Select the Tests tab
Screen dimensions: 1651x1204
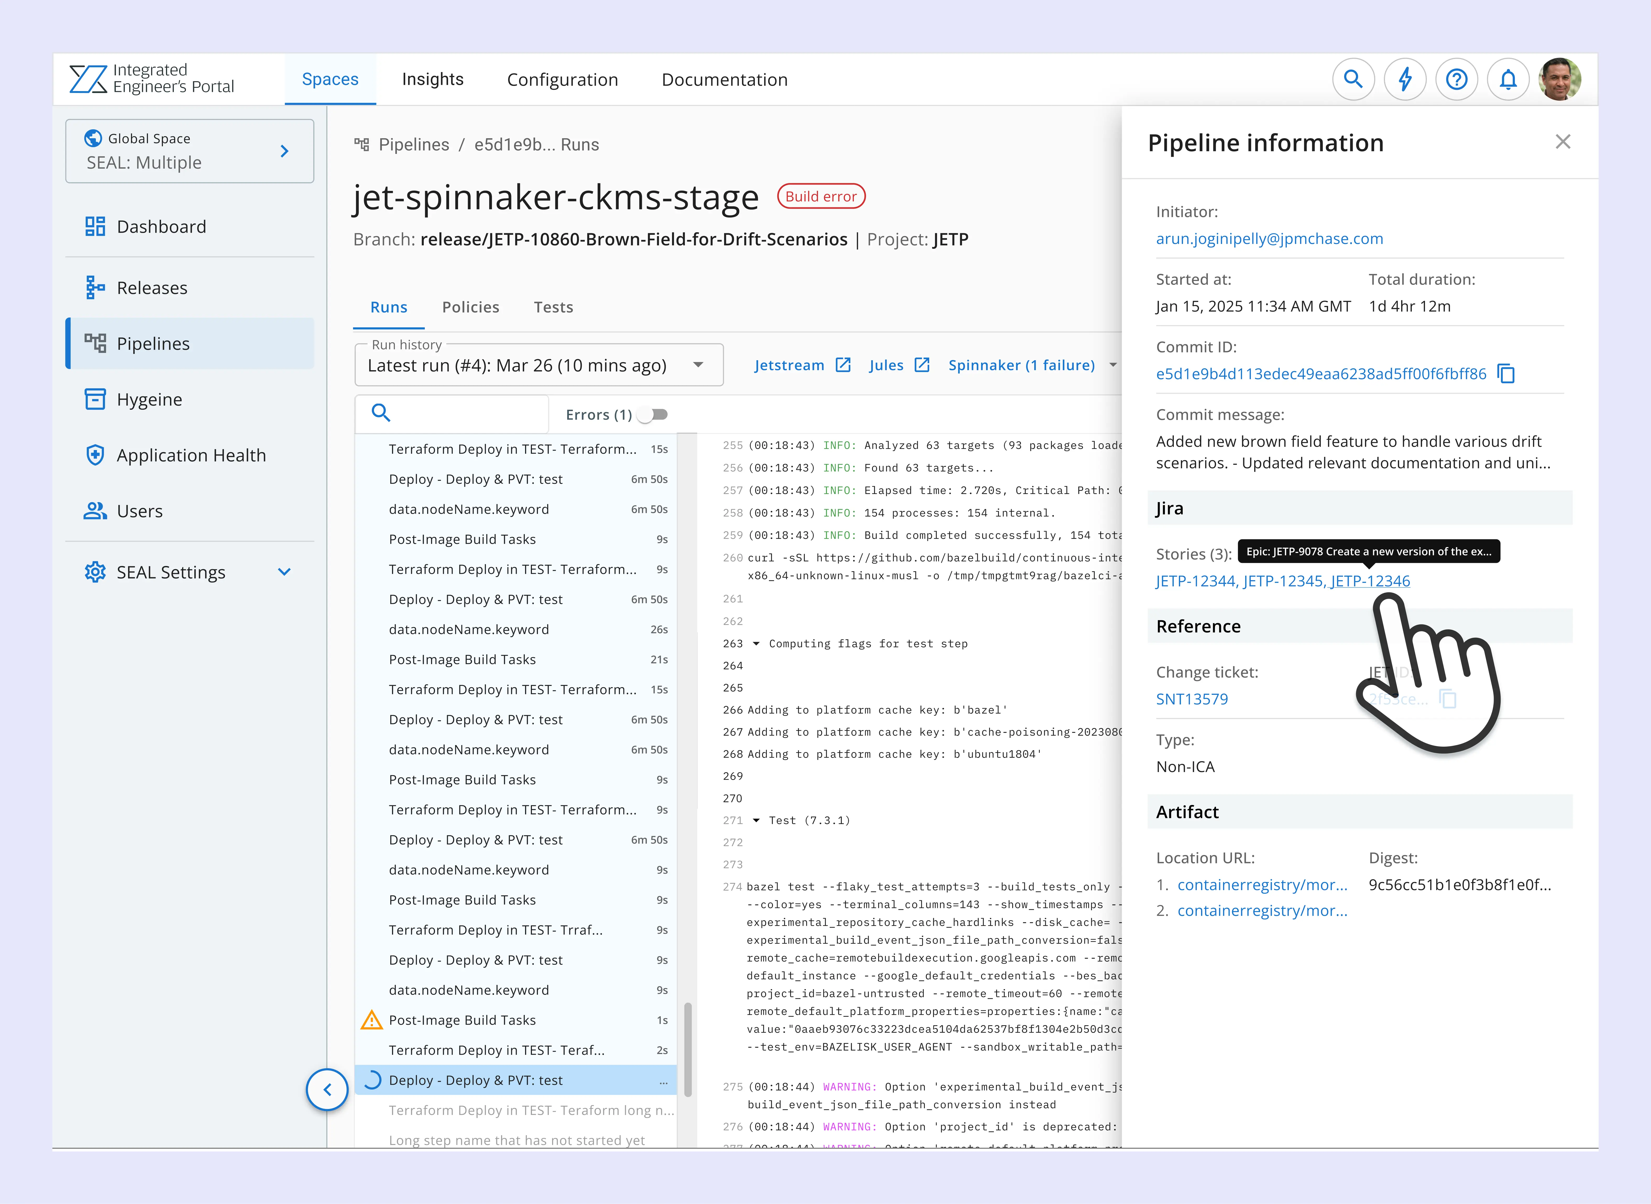pyautogui.click(x=553, y=308)
